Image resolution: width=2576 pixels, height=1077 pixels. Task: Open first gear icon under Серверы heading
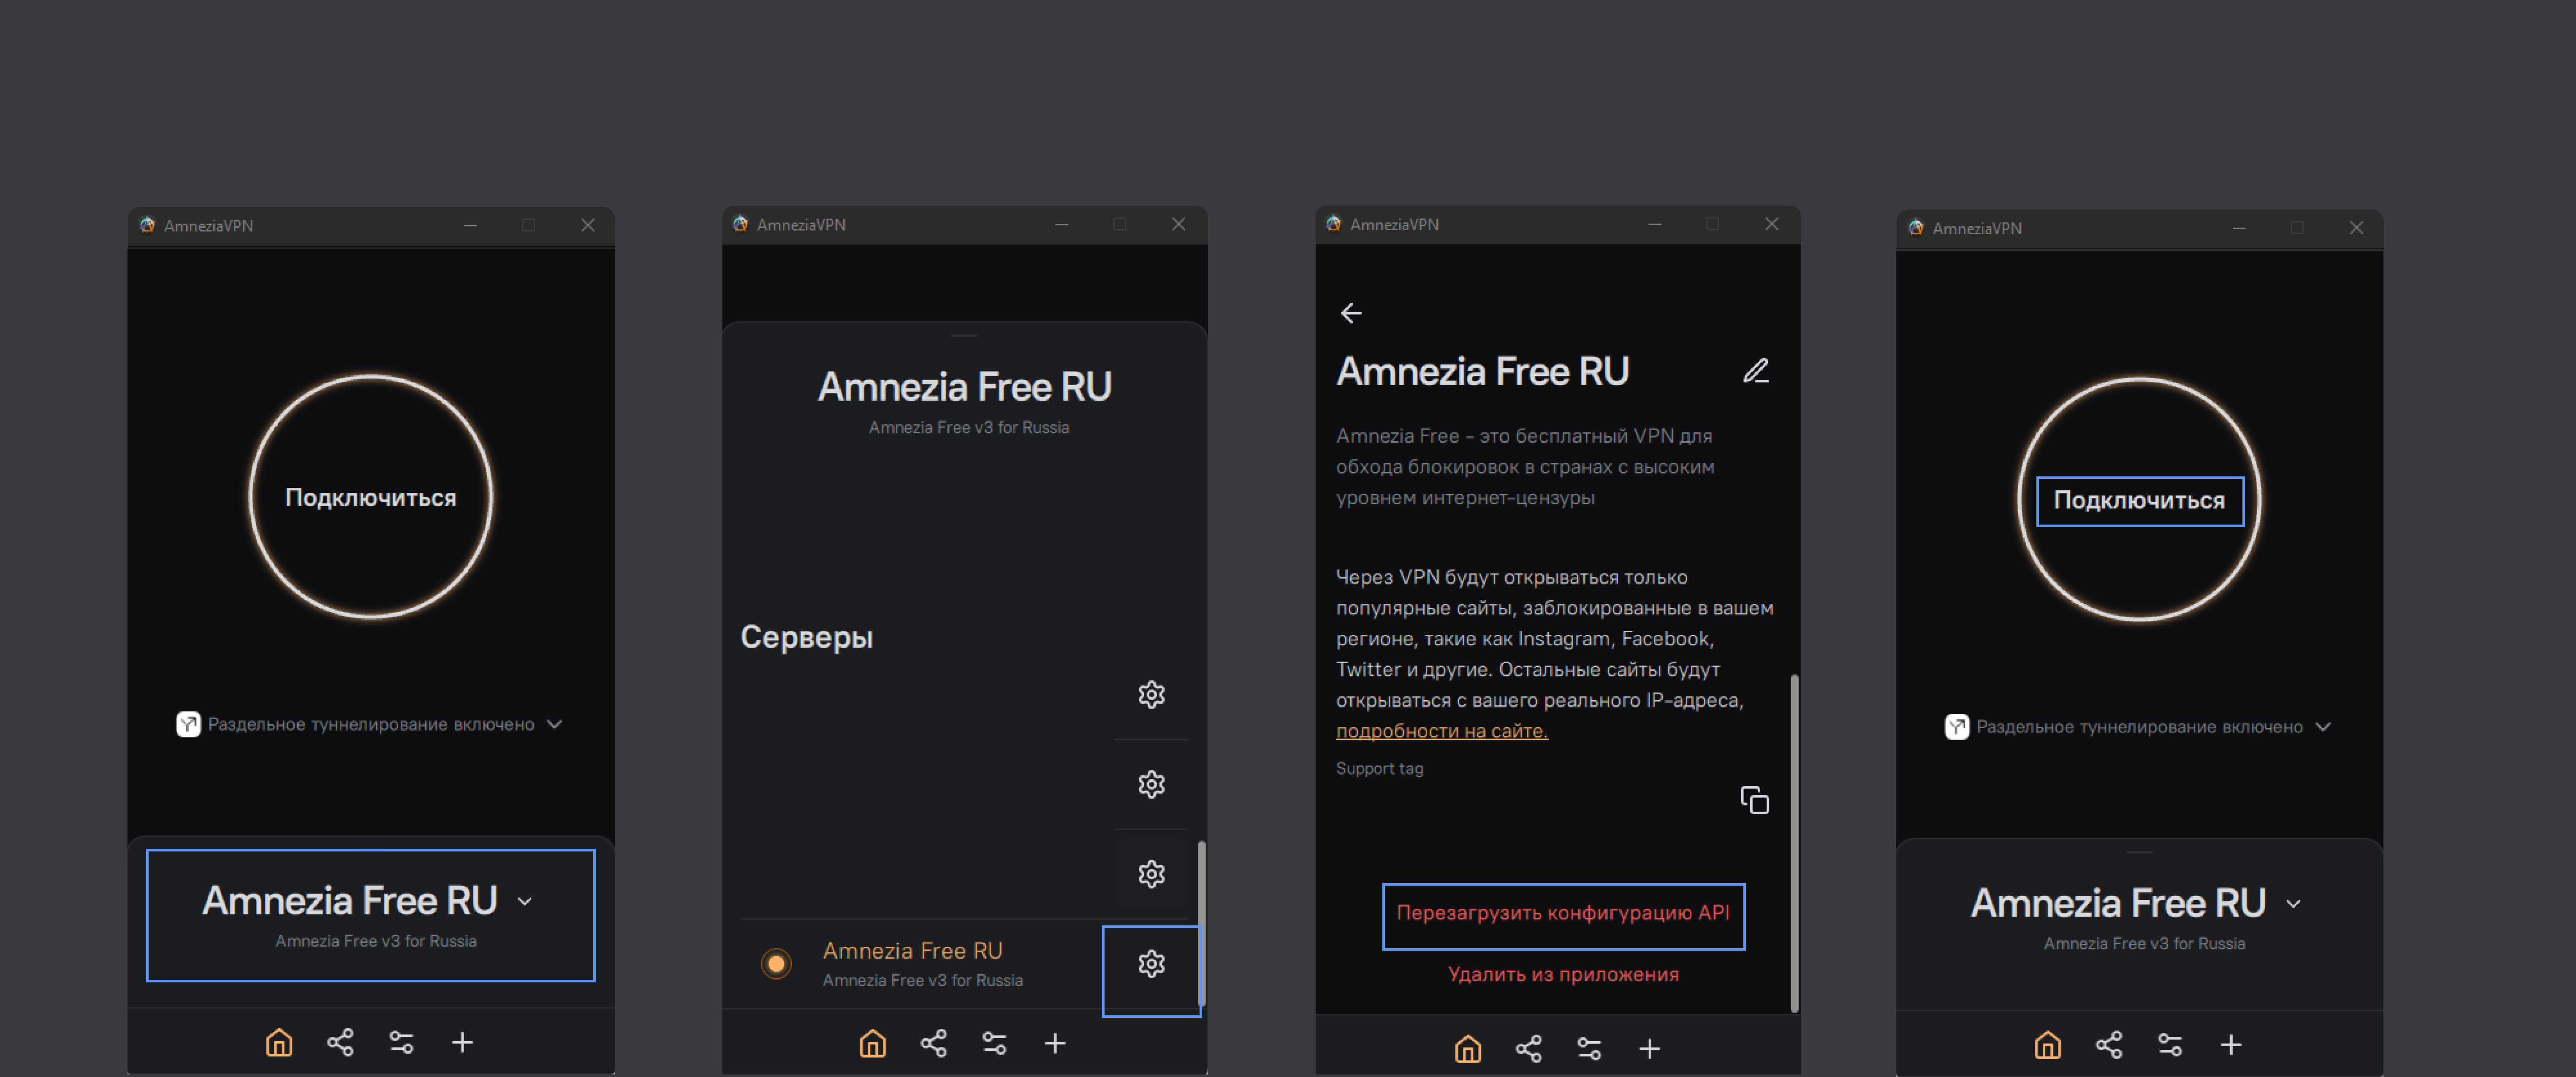click(x=1152, y=695)
